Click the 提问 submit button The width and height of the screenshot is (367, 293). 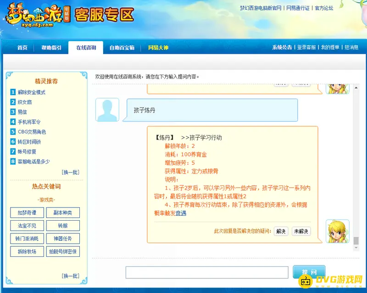tap(309, 272)
